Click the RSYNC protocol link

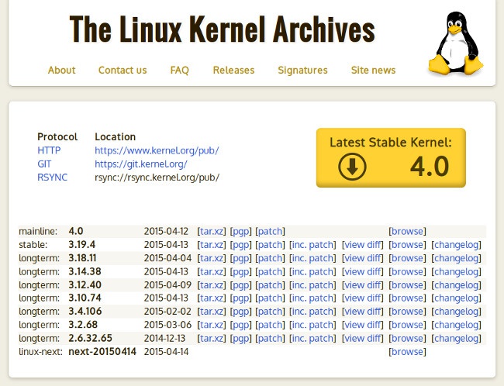point(52,177)
